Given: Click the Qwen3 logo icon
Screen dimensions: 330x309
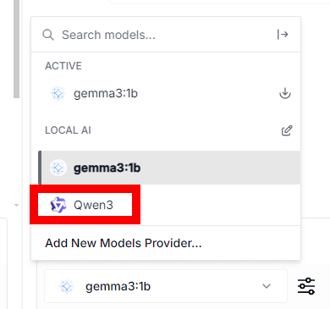Looking at the screenshot, I should [58, 205].
